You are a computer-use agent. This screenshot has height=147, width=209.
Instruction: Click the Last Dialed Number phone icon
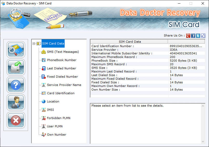[44, 68]
